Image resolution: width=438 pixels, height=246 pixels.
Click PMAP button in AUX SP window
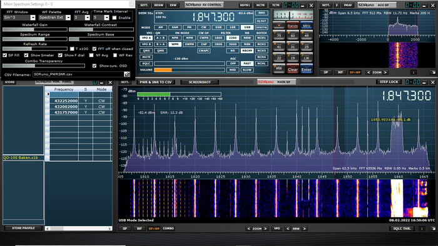pyautogui.click(x=348, y=5)
